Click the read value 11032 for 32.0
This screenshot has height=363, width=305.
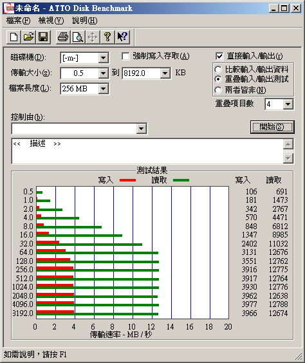pyautogui.click(x=279, y=244)
